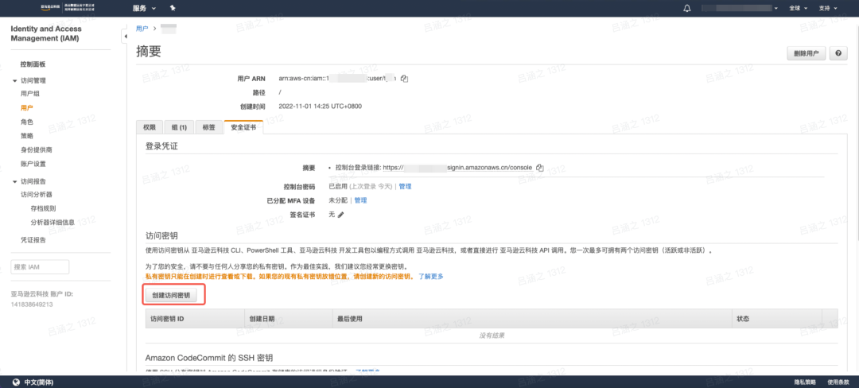The height and width of the screenshot is (388, 859).
Task: Click the 删除用户 button
Action: click(x=806, y=53)
